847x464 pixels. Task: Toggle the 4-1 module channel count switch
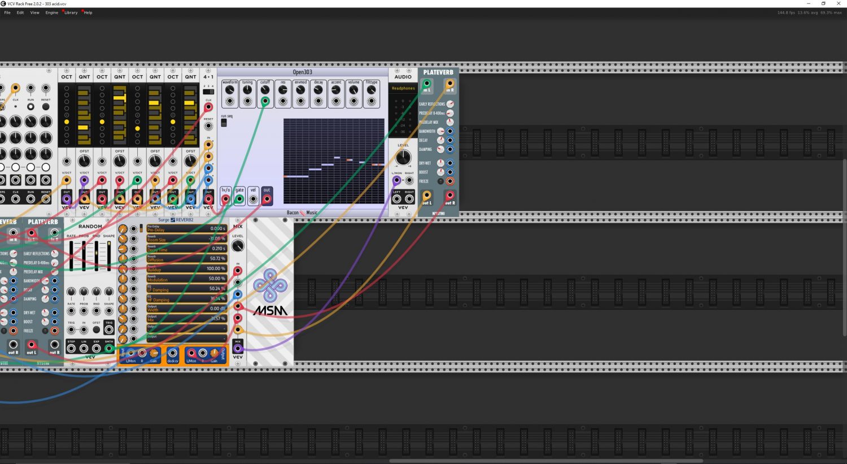208,92
